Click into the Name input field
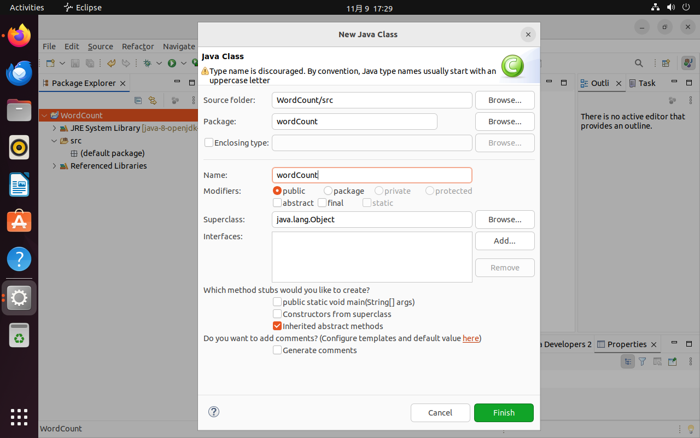 (372, 175)
